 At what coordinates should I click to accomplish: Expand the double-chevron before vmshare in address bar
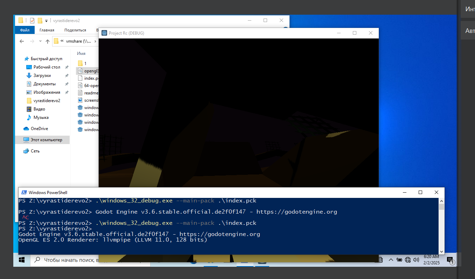pyautogui.click(x=62, y=41)
